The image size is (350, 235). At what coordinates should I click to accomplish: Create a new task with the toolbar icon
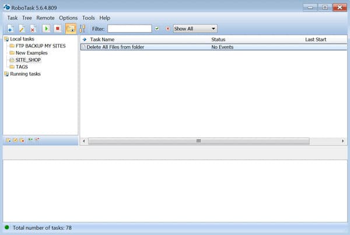coord(10,29)
